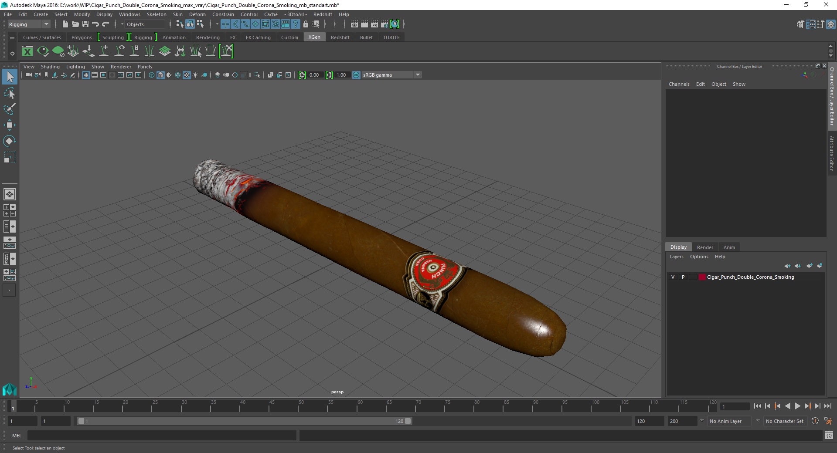
Task: Toggle layer playback P box
Action: (683, 277)
